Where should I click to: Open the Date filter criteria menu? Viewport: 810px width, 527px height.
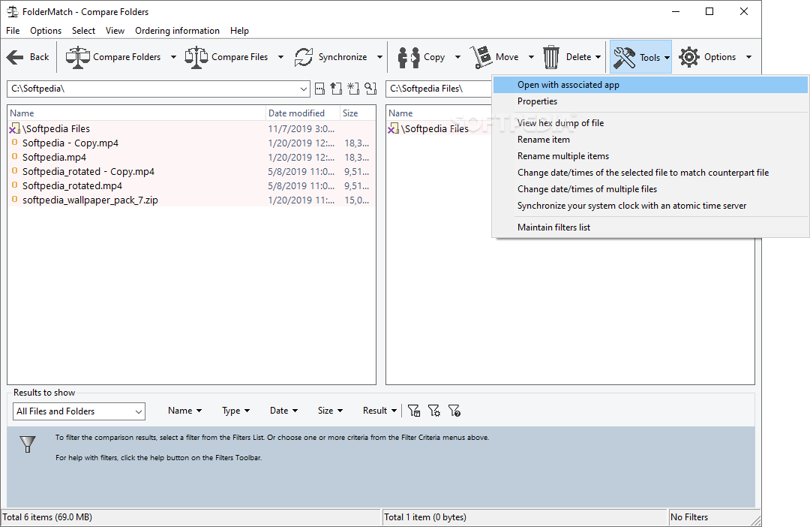click(283, 410)
